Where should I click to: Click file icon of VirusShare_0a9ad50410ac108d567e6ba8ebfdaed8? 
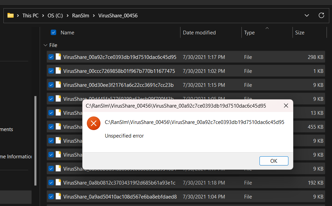[x=58, y=196]
